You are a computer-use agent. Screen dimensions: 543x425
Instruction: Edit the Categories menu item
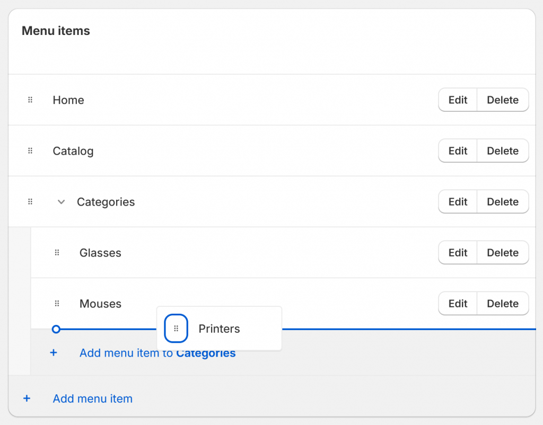click(x=457, y=201)
